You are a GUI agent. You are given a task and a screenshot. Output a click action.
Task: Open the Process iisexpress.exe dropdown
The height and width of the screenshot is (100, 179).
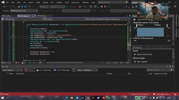(x=24, y=11)
